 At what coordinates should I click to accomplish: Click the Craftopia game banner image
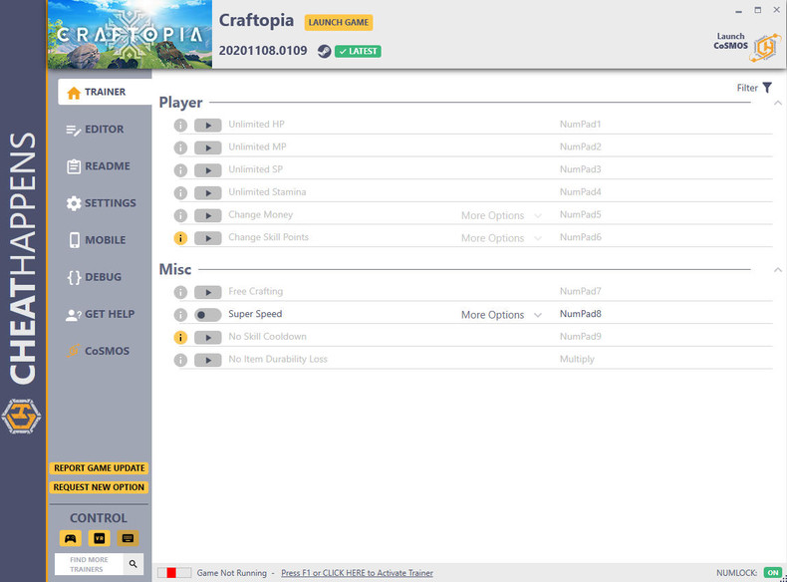coord(130,34)
